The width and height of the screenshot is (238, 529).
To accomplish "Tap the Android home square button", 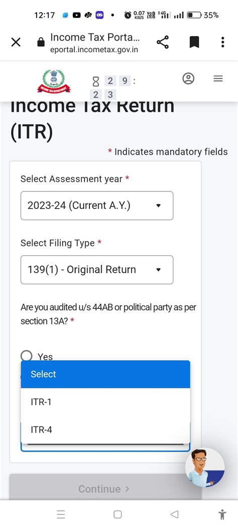I will 117,514.
